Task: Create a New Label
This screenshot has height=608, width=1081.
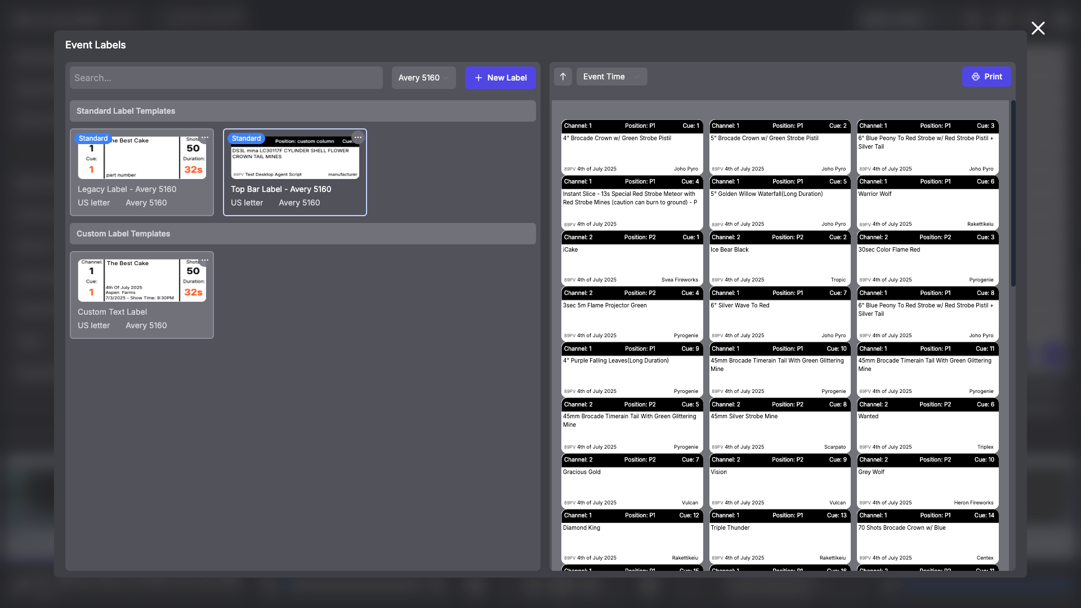Action: [500, 78]
